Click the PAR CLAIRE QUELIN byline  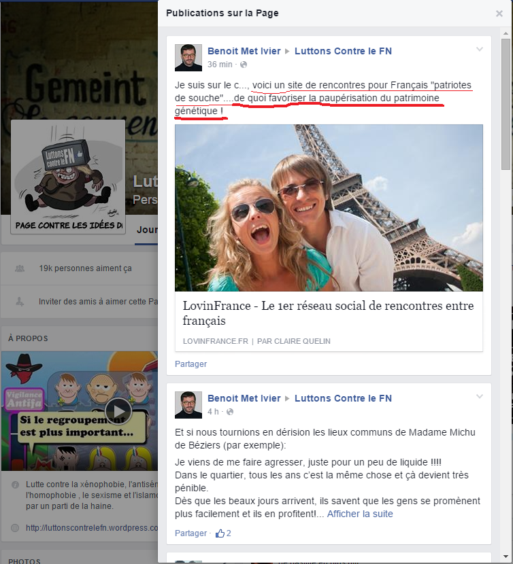click(294, 341)
